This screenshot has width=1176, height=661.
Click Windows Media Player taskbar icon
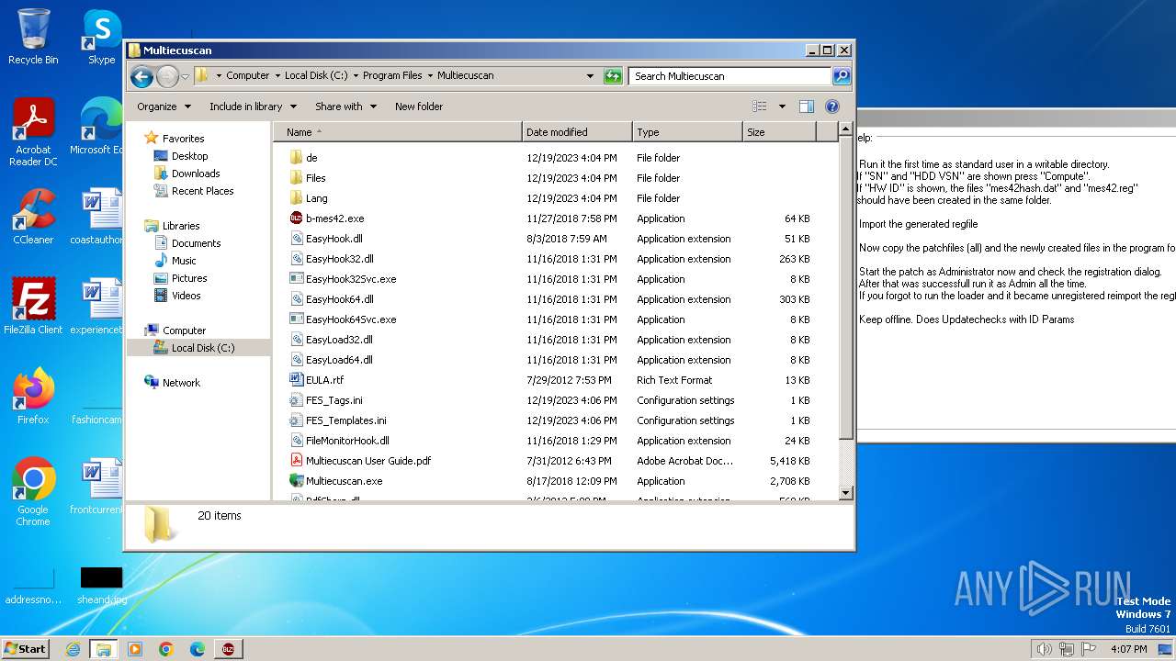(x=135, y=649)
